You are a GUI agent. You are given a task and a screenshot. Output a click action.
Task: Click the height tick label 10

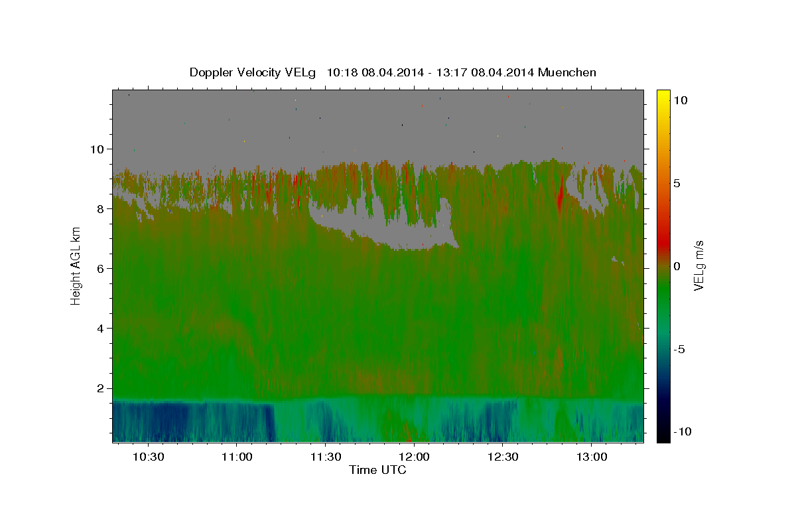point(99,149)
